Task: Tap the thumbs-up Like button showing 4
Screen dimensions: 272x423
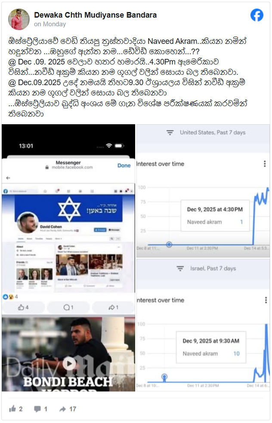Action: (x=23, y=307)
